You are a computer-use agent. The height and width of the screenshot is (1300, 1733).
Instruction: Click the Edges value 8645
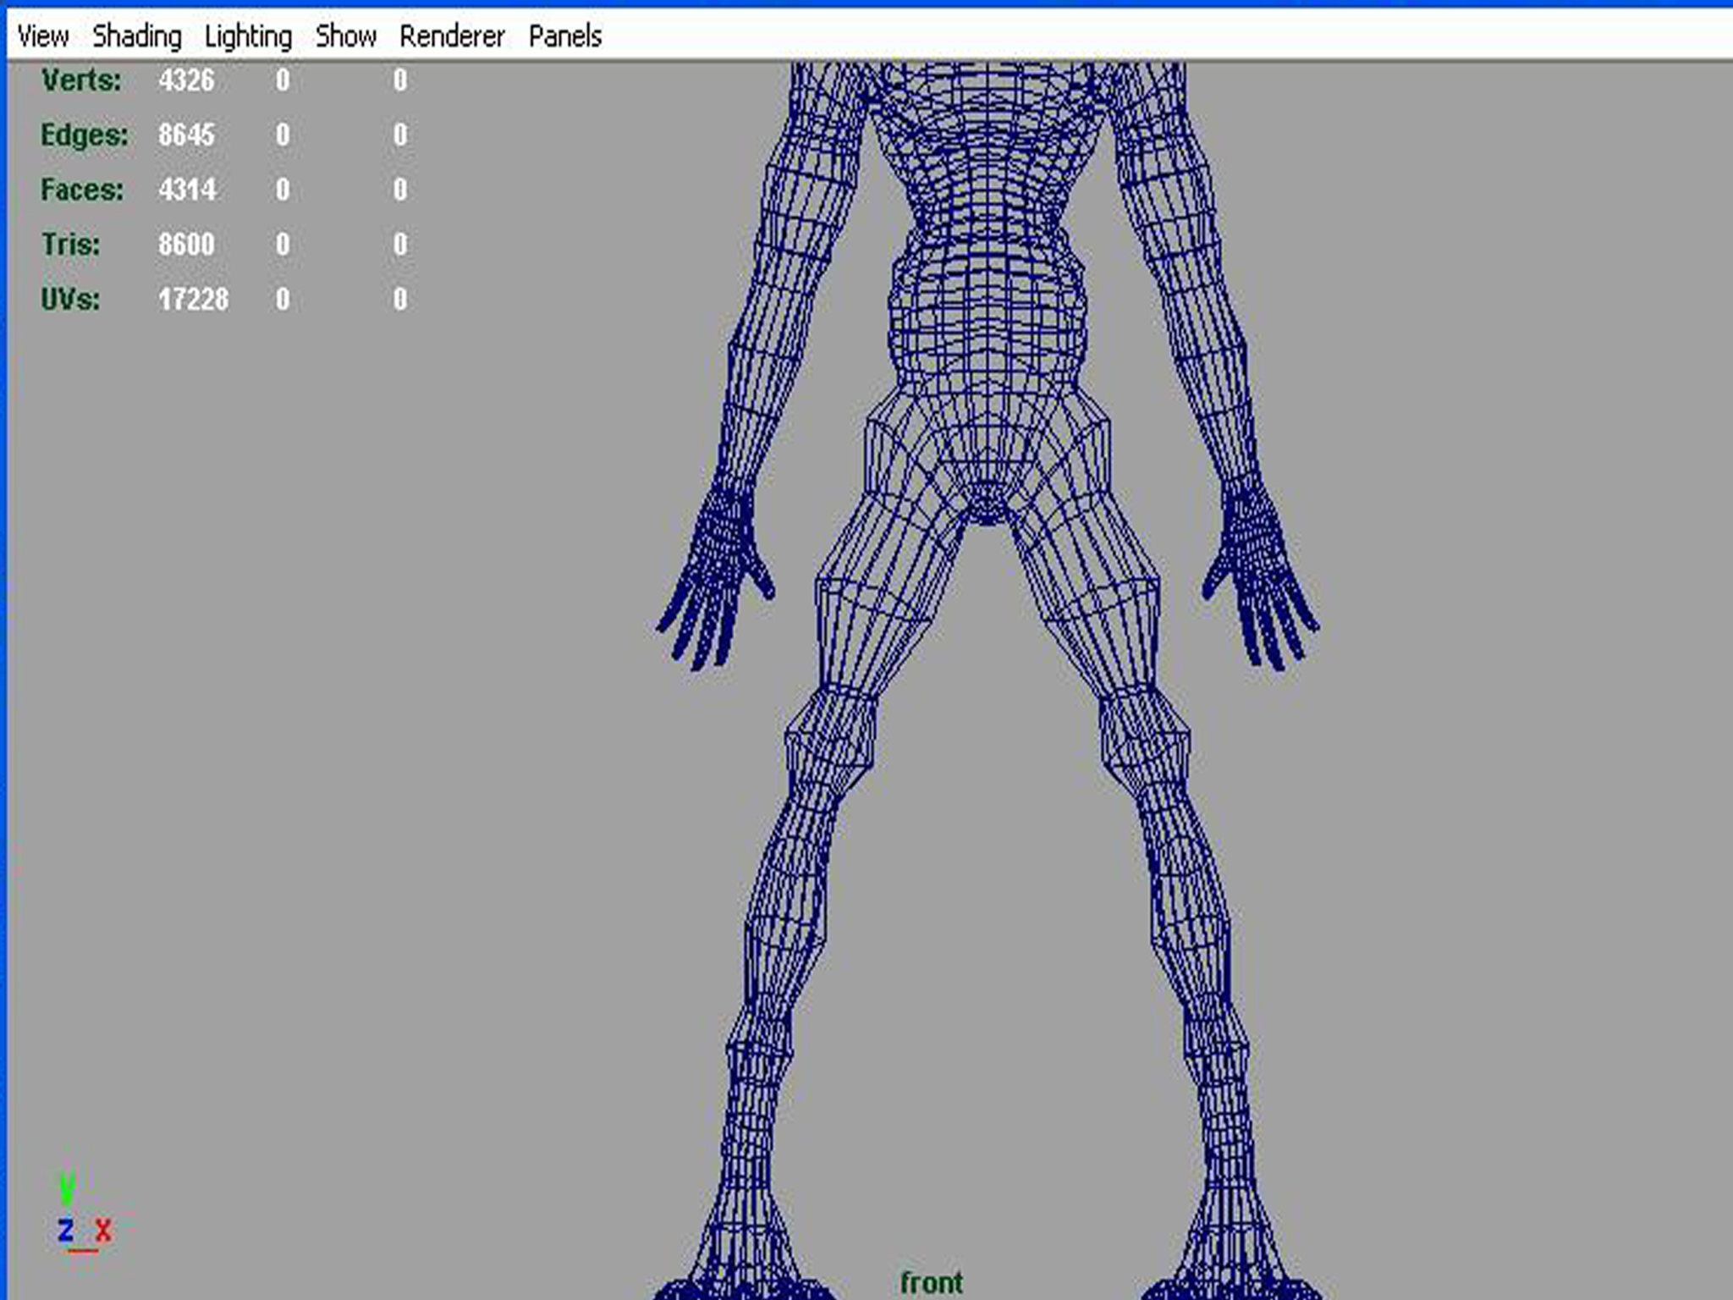tap(186, 135)
